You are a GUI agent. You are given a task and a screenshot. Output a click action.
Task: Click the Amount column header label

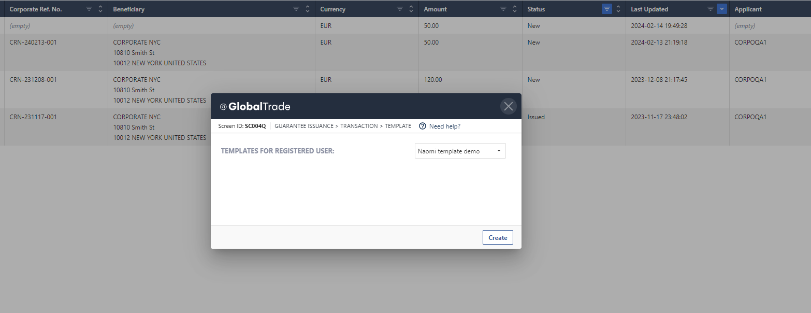pyautogui.click(x=436, y=9)
